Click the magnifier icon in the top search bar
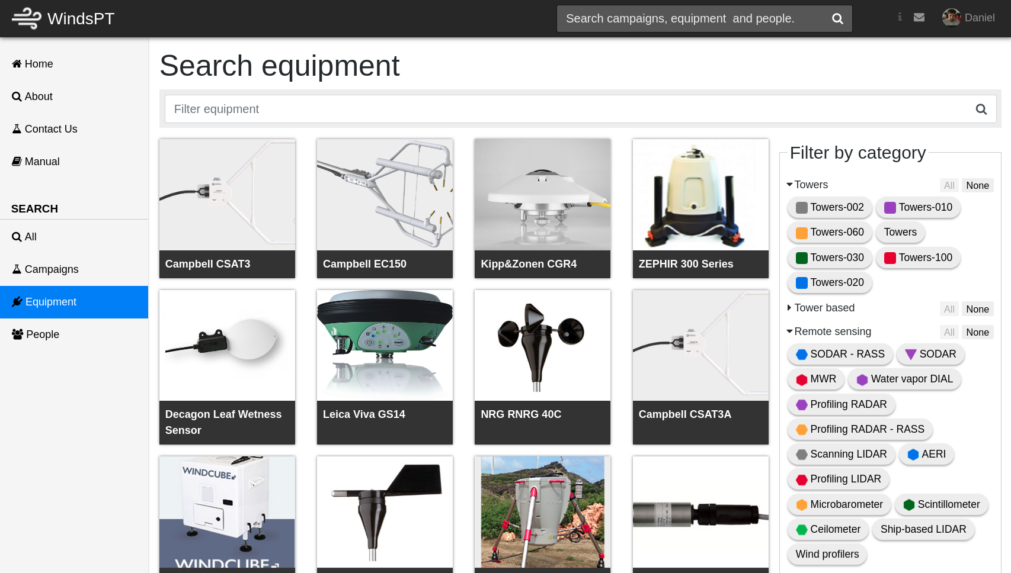This screenshot has width=1011, height=573. pos(837,19)
